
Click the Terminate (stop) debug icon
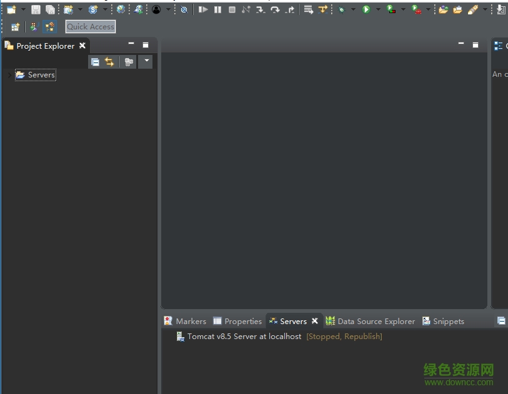pyautogui.click(x=232, y=9)
